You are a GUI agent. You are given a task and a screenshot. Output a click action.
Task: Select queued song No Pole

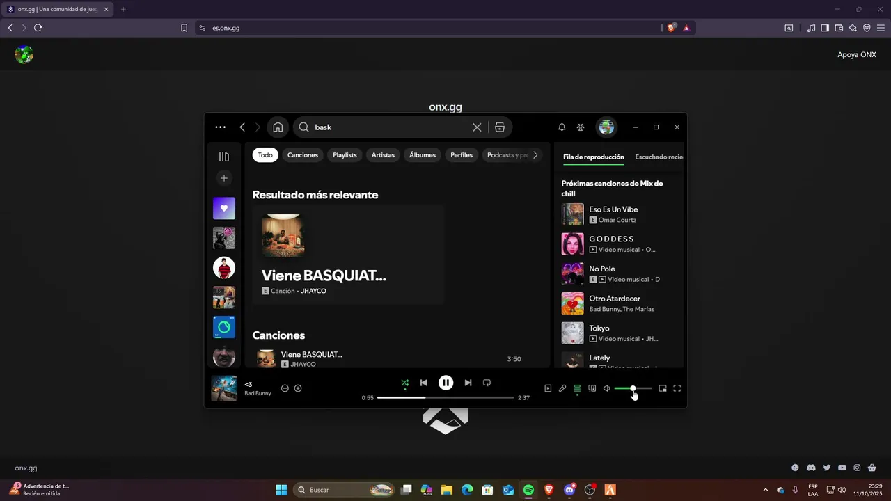[x=620, y=274]
